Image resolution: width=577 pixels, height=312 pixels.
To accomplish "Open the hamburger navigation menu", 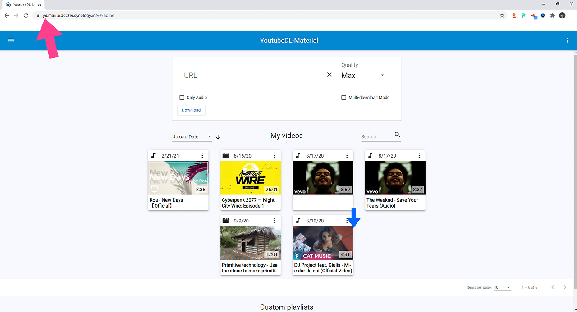I will [11, 41].
